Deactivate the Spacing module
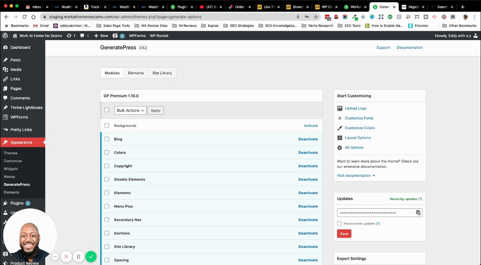Viewport: 481px width, 265px height. 308,260
